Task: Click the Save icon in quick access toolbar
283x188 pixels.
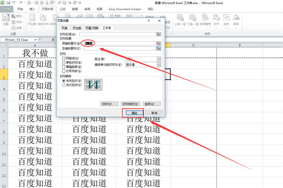Action: [x=8, y=3]
